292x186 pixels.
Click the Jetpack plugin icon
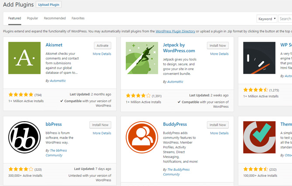coord(142,58)
